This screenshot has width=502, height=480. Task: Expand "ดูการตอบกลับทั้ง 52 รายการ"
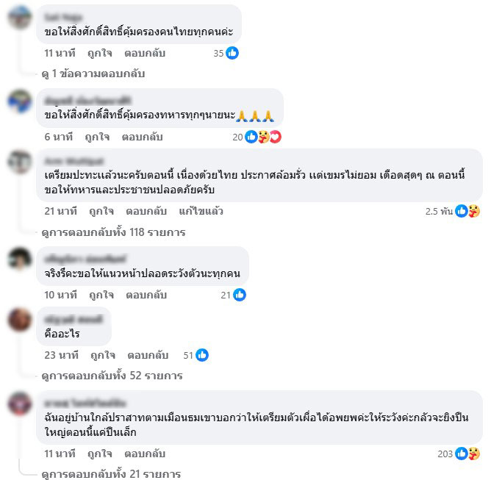click(x=112, y=376)
